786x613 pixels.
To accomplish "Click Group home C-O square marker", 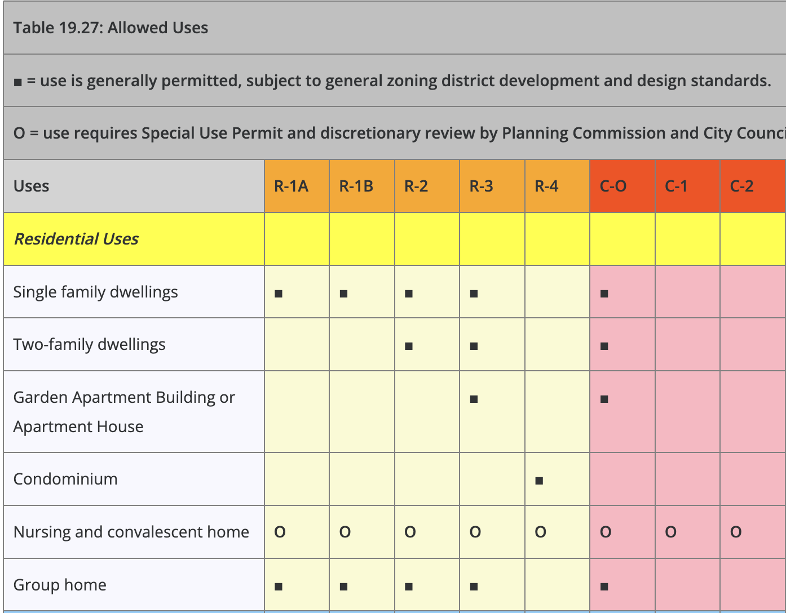I will 604,587.
